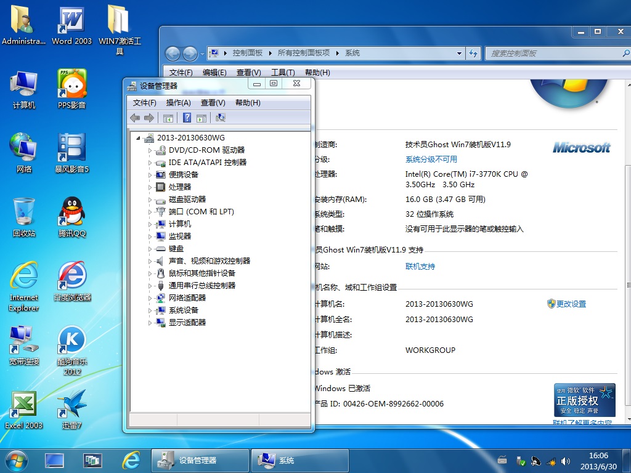The height and width of the screenshot is (473, 631).
Task: Click the show desktop taskbar icon
Action: point(54,461)
